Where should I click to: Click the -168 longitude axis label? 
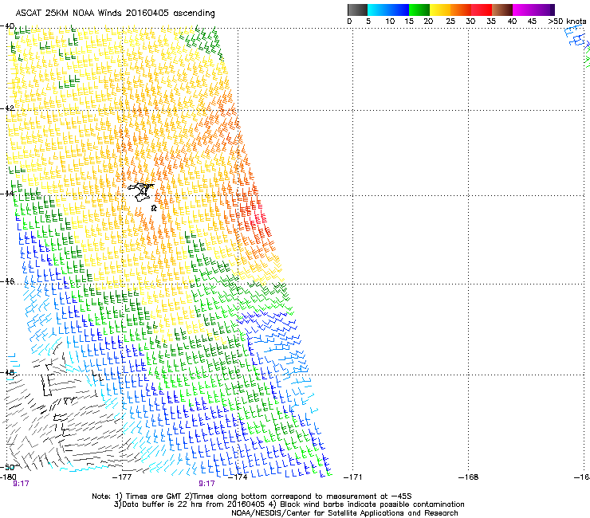click(x=469, y=477)
